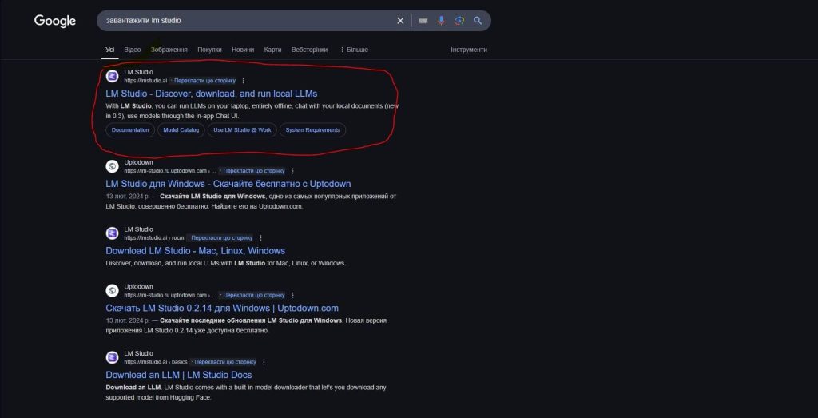The height and width of the screenshot is (418, 818).
Task: Open 'Download LM Studio - Mac, Linux, Windows' link
Action: click(x=195, y=251)
